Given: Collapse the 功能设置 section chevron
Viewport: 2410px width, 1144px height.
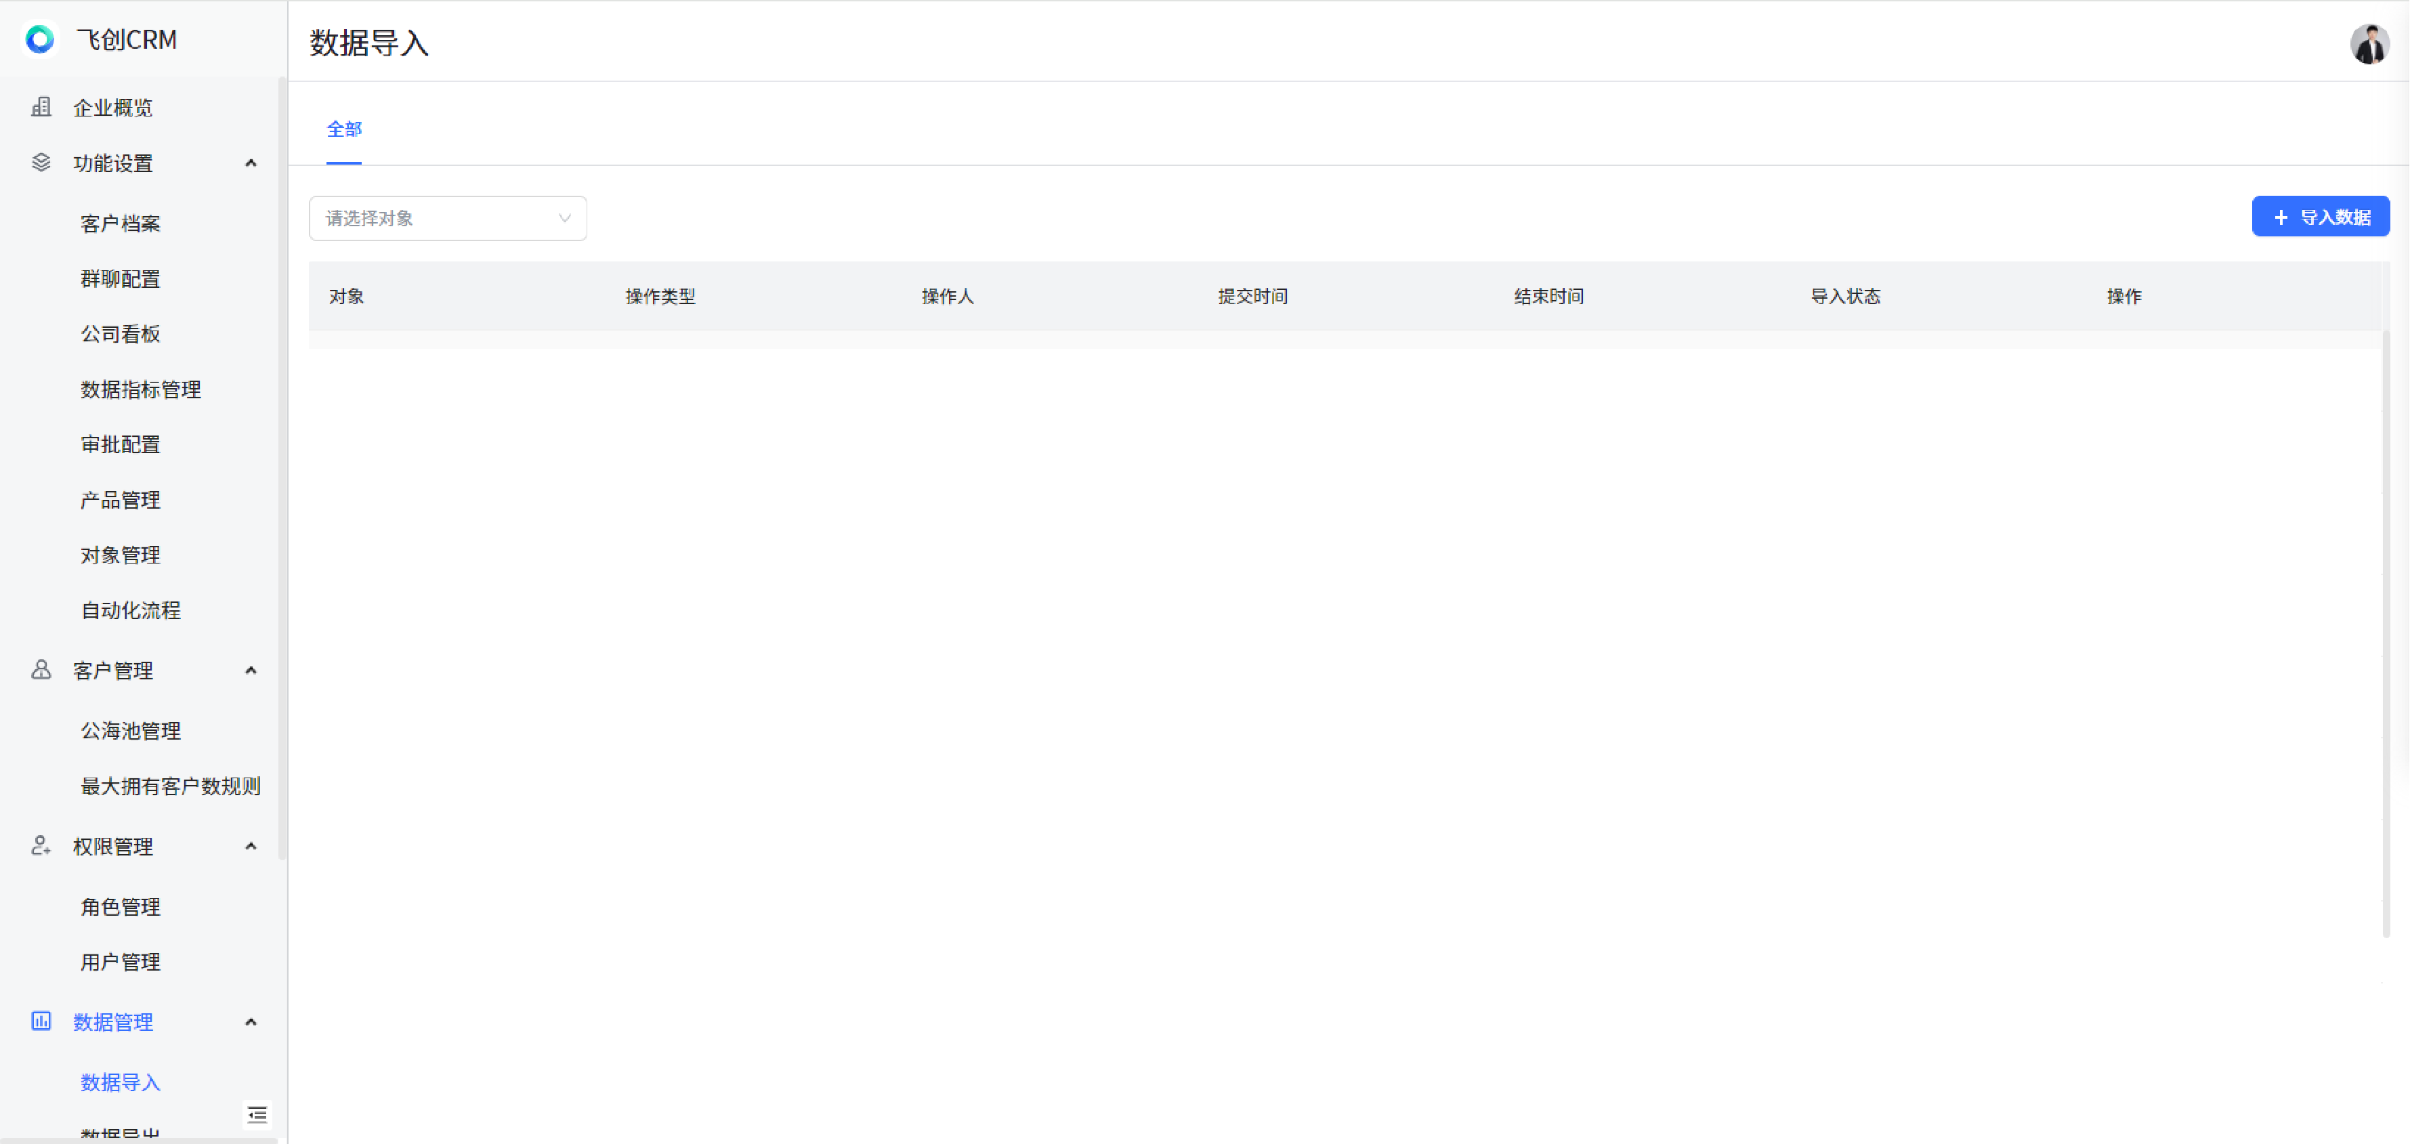Looking at the screenshot, I should pyautogui.click(x=251, y=163).
